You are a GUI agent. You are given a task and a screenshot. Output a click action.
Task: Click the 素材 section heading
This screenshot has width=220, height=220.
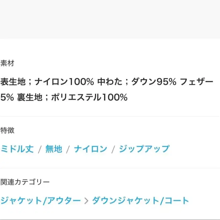pos(7,63)
